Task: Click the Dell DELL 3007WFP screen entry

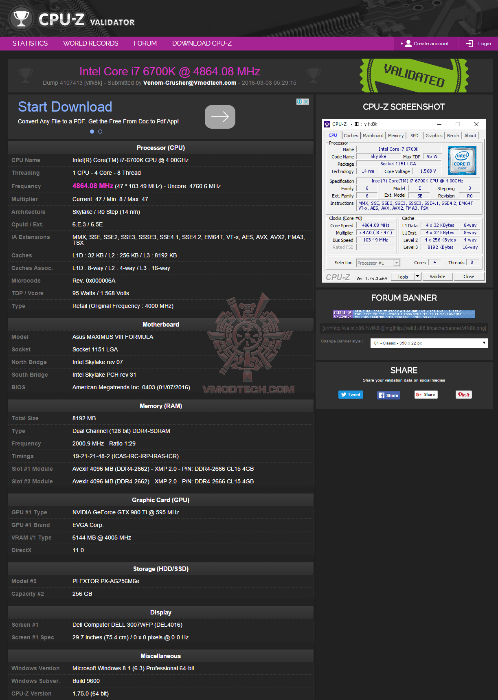Action: pyautogui.click(x=127, y=625)
